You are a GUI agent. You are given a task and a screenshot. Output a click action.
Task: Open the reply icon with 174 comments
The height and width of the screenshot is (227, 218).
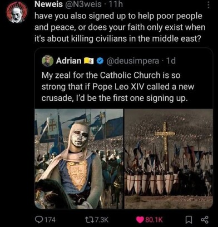point(39,220)
